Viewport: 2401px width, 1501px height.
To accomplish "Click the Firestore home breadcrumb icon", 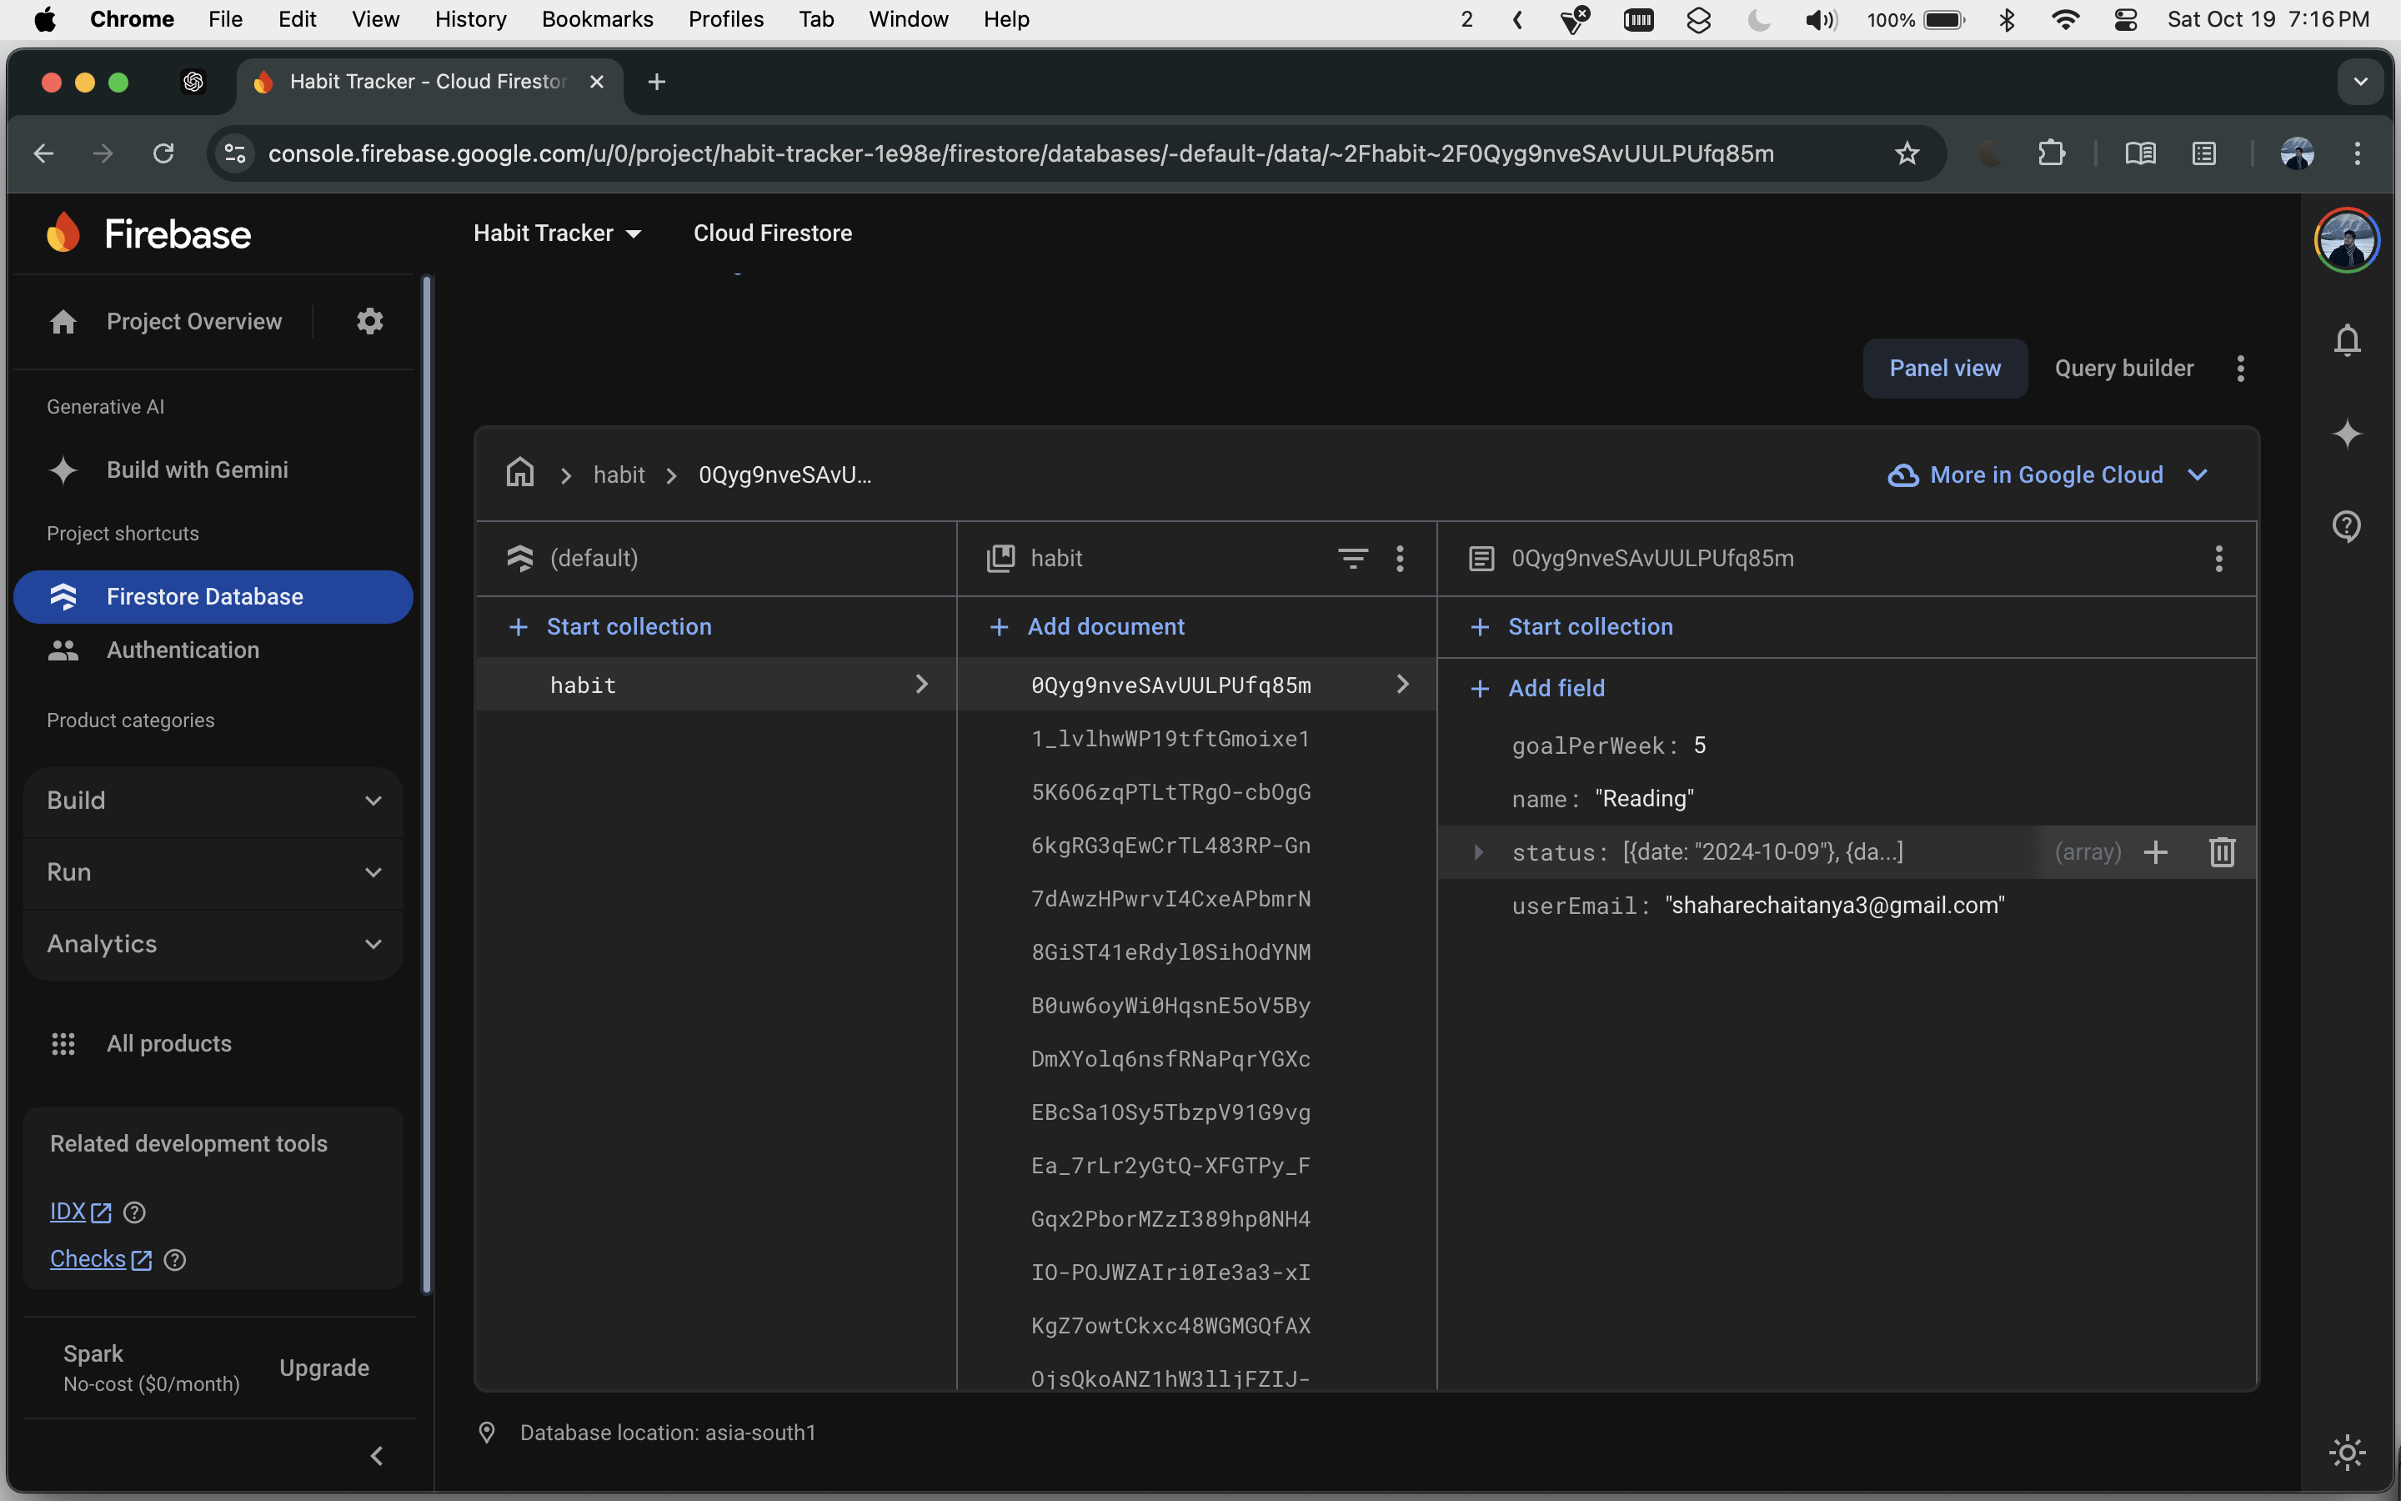I will click(x=520, y=474).
